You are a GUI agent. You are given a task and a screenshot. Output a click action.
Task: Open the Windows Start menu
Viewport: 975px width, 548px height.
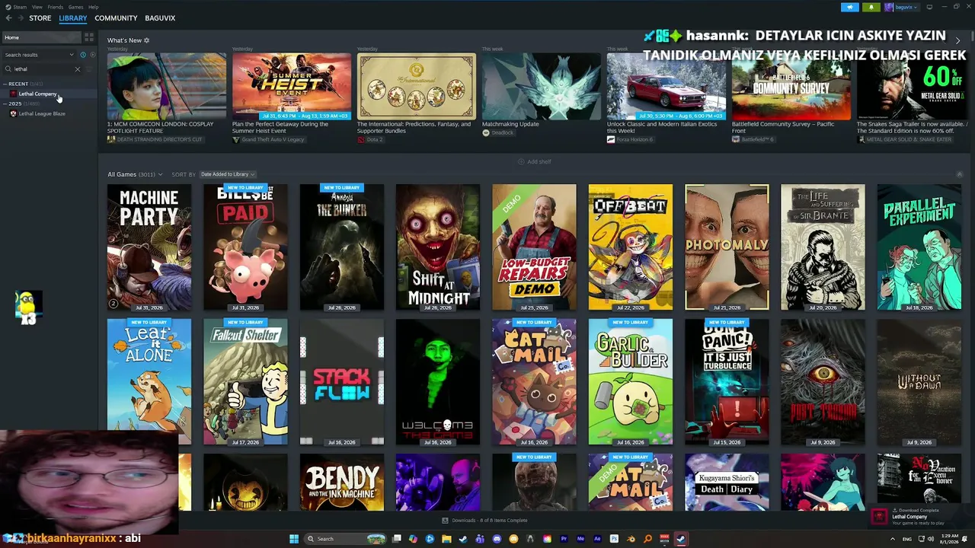click(x=293, y=539)
